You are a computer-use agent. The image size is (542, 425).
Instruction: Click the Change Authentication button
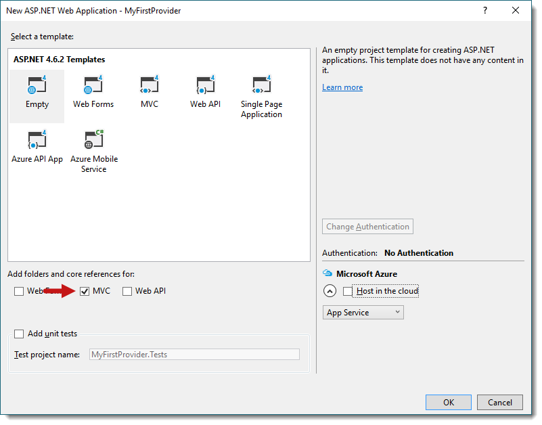(x=367, y=227)
